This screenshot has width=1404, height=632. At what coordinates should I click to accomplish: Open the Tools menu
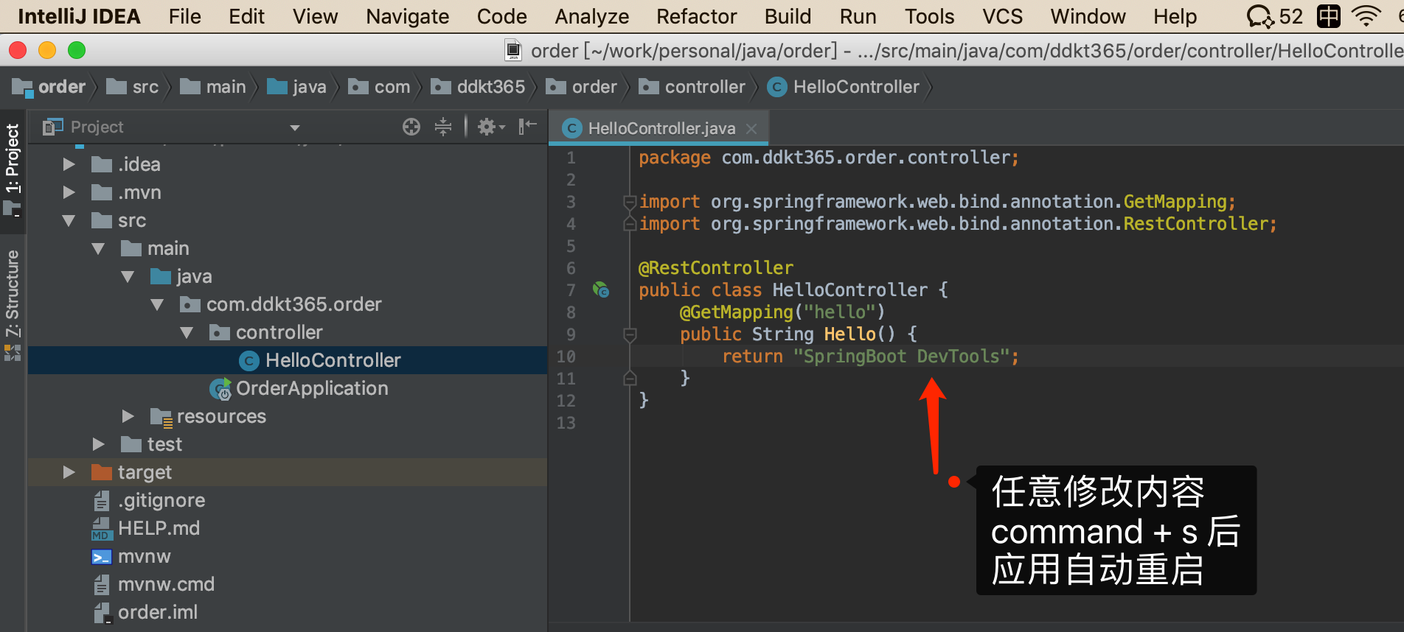point(929,16)
